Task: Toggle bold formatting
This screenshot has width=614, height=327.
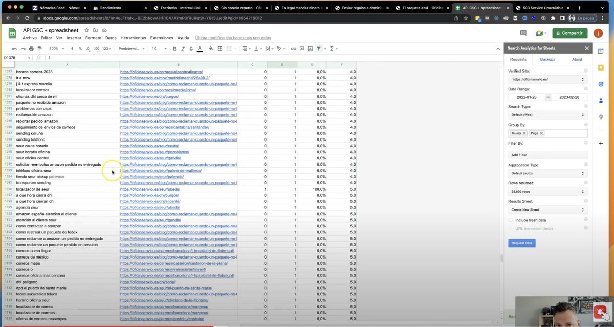Action: click(x=174, y=49)
